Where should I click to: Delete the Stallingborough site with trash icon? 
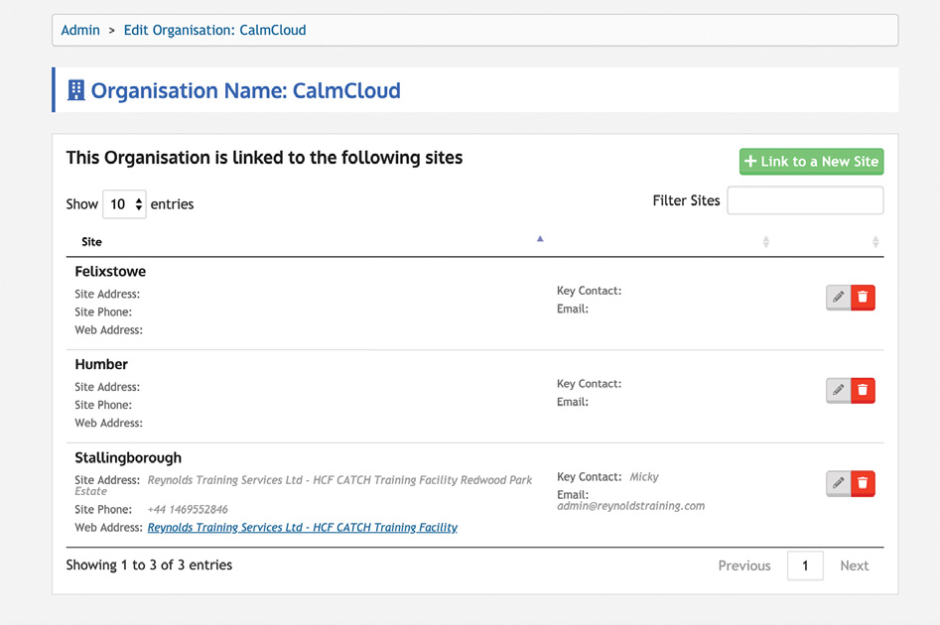(x=863, y=483)
